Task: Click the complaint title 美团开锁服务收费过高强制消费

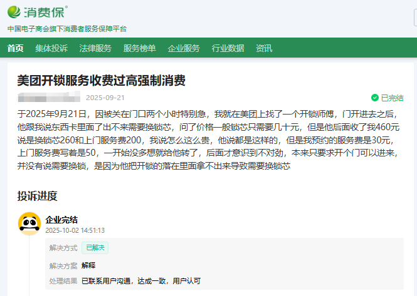Action: click(x=101, y=81)
